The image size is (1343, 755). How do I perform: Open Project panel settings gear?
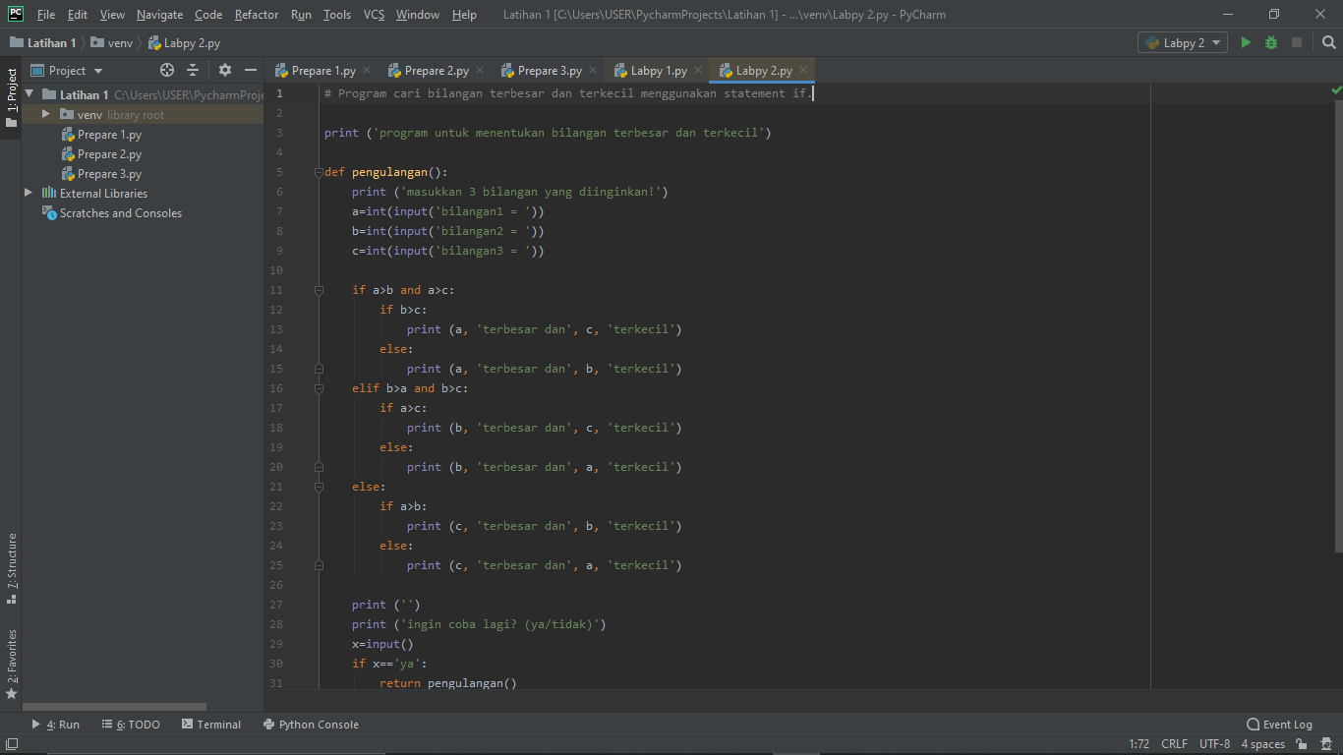(x=223, y=70)
